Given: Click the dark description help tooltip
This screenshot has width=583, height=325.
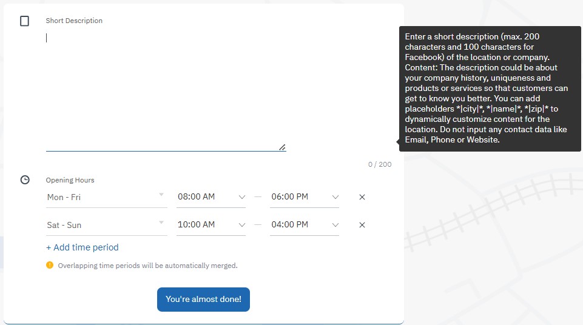Looking at the screenshot, I should coord(490,89).
